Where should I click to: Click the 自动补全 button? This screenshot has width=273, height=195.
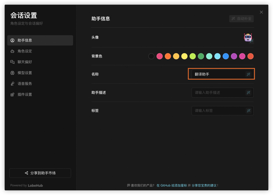click(x=241, y=19)
